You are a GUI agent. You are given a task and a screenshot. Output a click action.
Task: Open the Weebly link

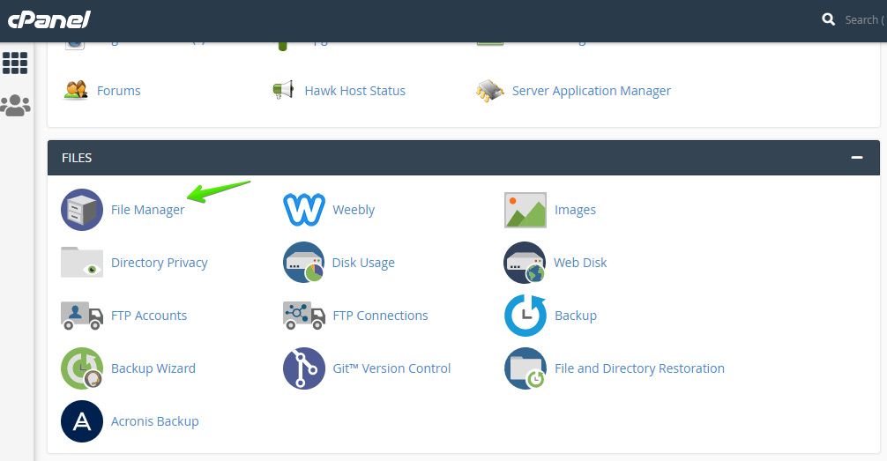pos(354,210)
